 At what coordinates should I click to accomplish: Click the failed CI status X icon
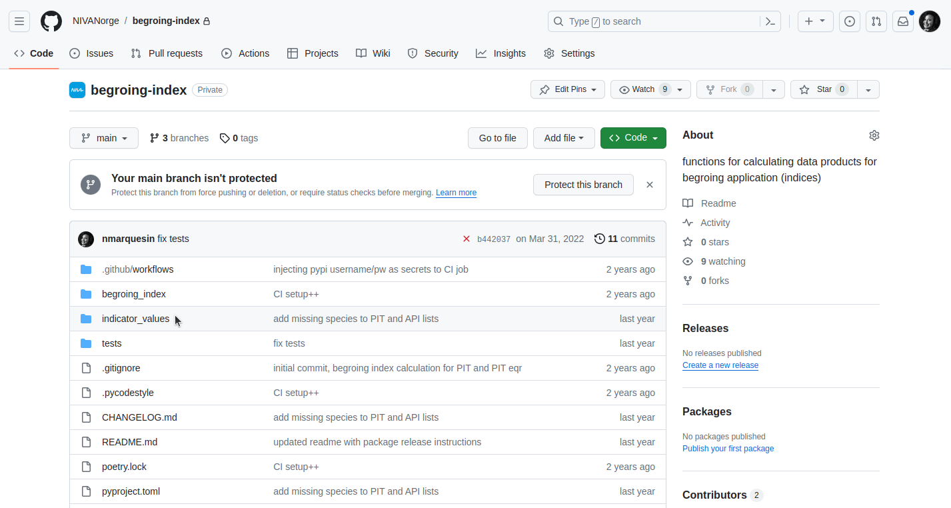467,239
